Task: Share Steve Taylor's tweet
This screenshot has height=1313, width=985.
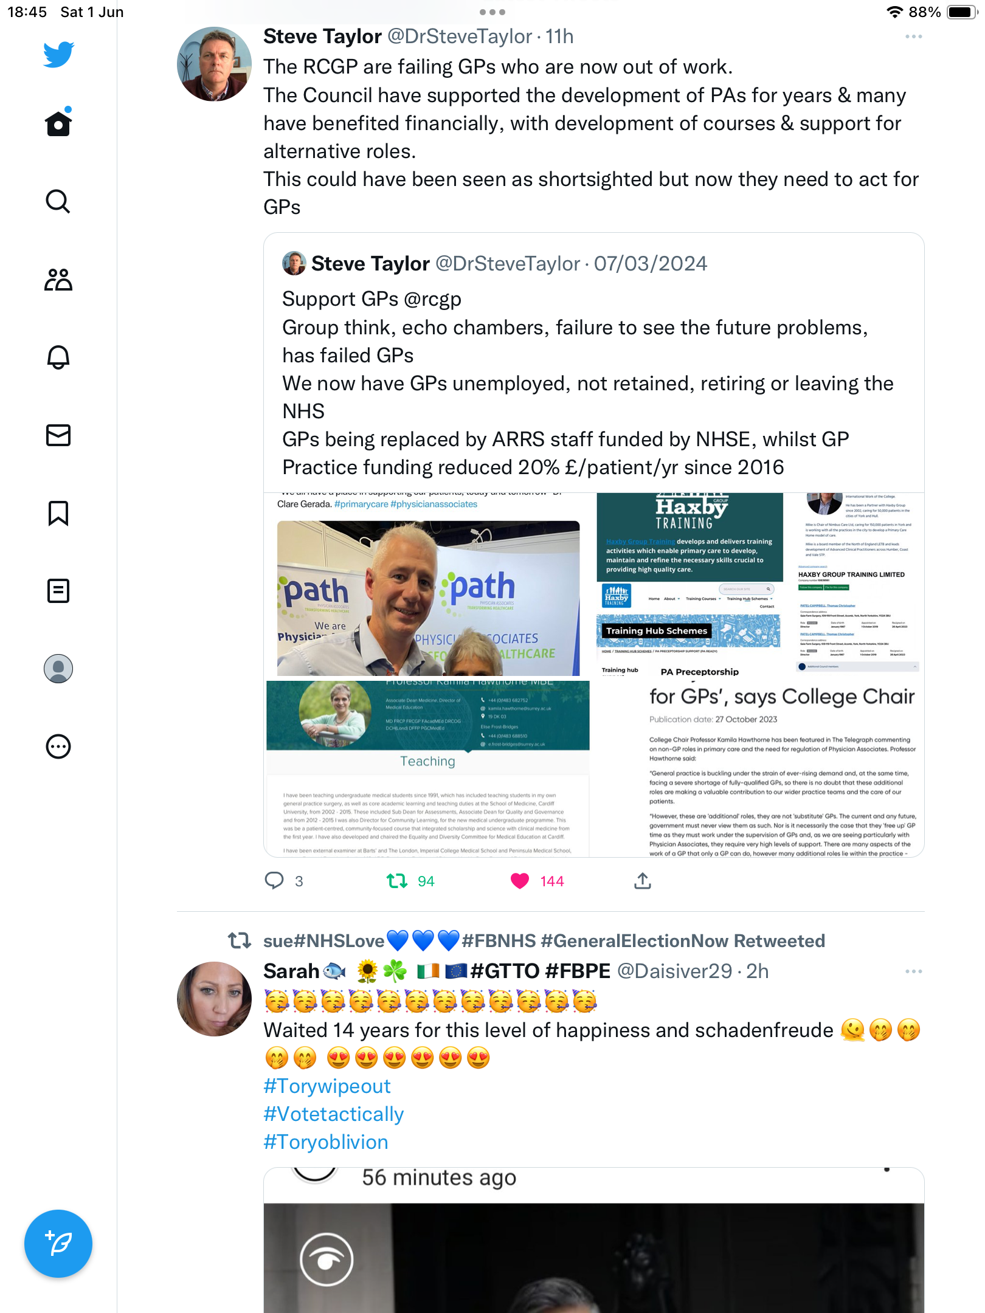Action: pyautogui.click(x=643, y=881)
